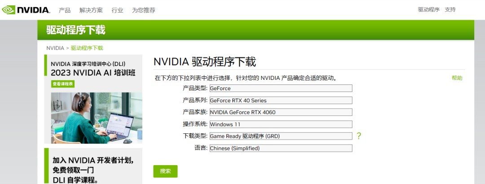Select 行业 in the top navigation
The width and height of the screenshot is (485, 184).
(x=117, y=10)
